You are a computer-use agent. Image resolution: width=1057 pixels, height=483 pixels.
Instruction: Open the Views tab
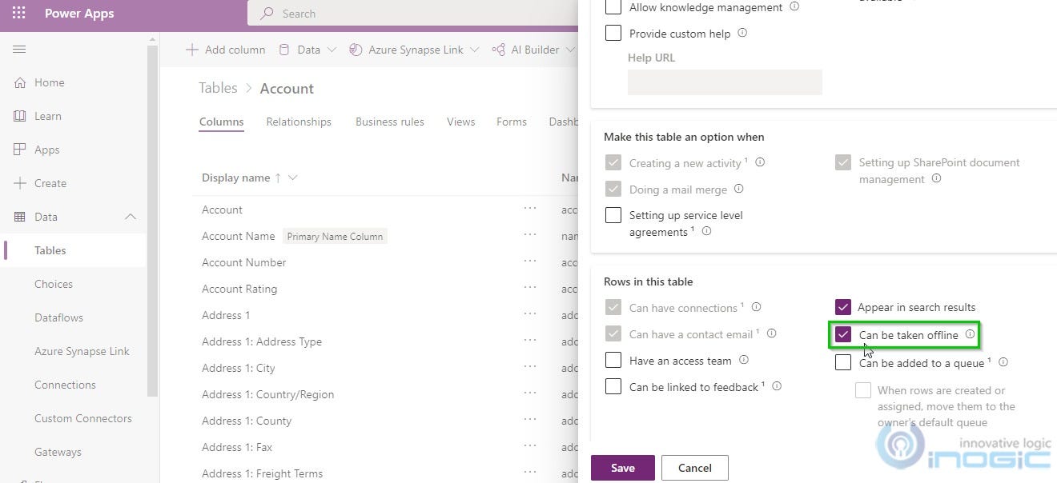click(461, 122)
